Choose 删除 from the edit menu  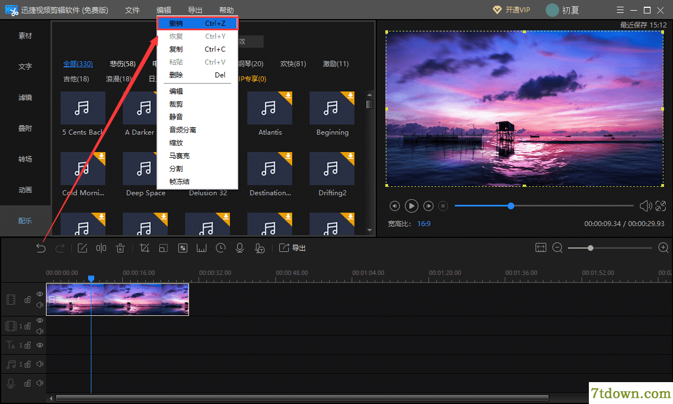198,75
